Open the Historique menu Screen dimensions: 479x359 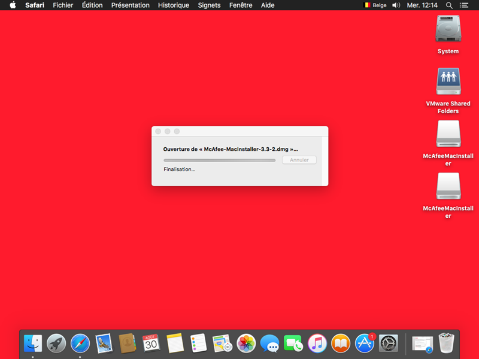(174, 5)
